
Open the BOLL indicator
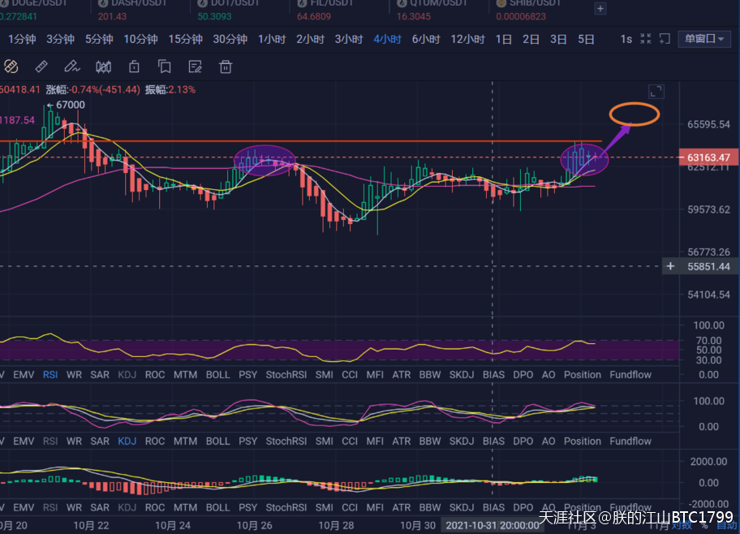pyautogui.click(x=217, y=374)
